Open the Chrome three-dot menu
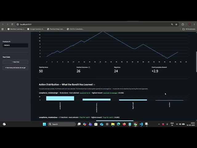Viewport: 197px width, 148px height. [x=194, y=24]
